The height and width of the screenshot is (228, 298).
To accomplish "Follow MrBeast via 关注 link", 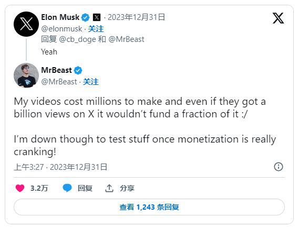I will click(x=91, y=82).
